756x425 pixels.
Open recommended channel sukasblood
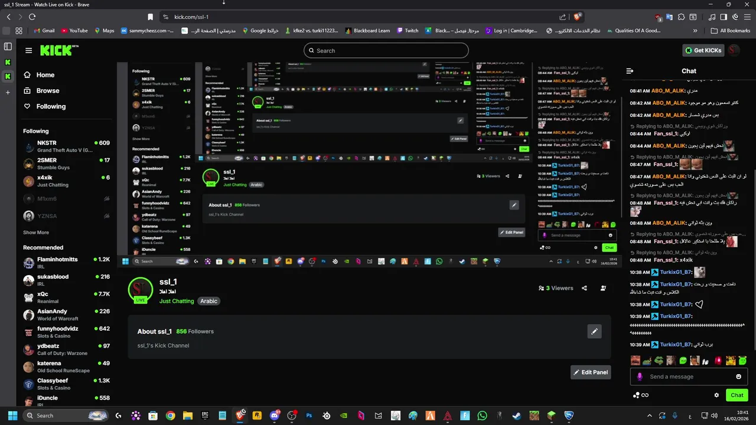tap(66, 280)
